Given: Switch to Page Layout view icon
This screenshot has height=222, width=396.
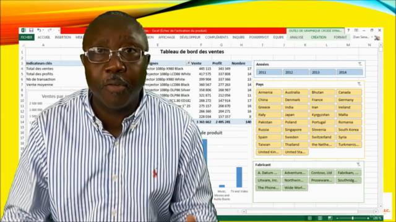Looking at the screenshot, I should pos(320,218).
